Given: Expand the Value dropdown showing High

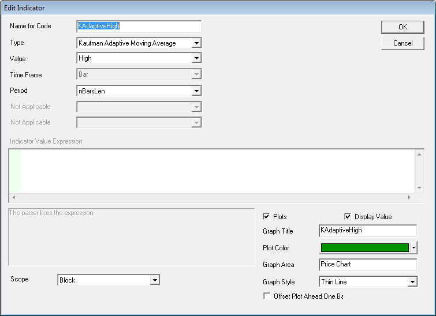Looking at the screenshot, I should (196, 58).
